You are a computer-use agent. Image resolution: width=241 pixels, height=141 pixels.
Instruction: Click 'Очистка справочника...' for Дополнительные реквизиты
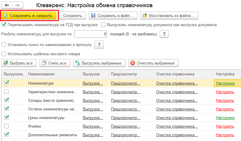pyautogui.click(x=177, y=135)
